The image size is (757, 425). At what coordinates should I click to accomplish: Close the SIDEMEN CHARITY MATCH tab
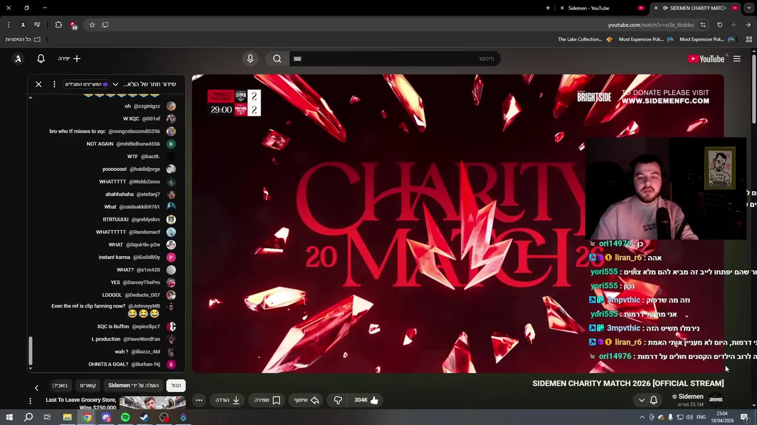[x=655, y=8]
